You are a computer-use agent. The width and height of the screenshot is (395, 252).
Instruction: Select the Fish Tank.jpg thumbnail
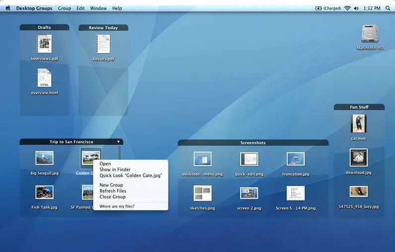point(44,192)
